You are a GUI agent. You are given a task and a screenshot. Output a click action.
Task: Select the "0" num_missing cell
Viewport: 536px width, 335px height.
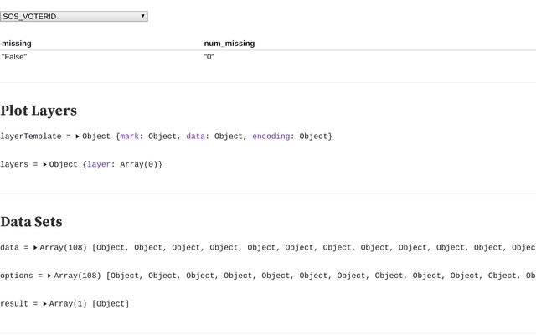pos(209,57)
